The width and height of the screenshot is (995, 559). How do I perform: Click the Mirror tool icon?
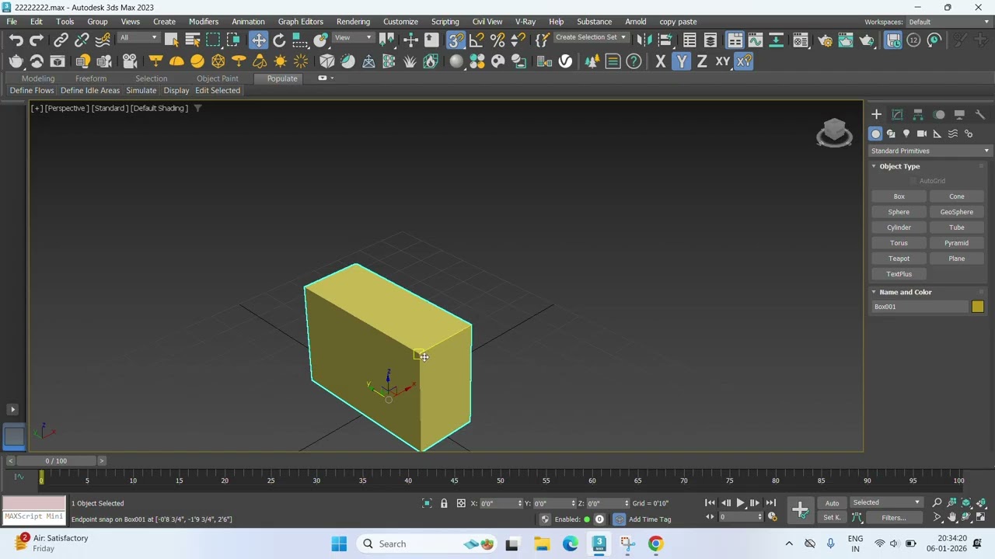[644, 40]
